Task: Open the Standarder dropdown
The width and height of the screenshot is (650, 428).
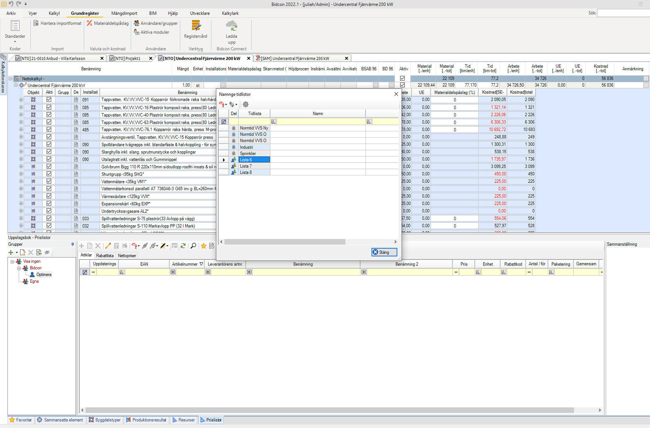Action: click(15, 32)
